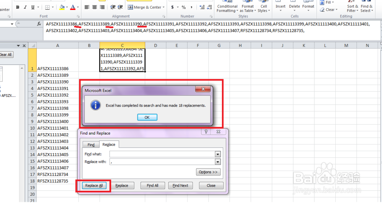The height and width of the screenshot is (203, 382).
Task: Switch to the Find tab in the dialog
Action: [91, 145]
